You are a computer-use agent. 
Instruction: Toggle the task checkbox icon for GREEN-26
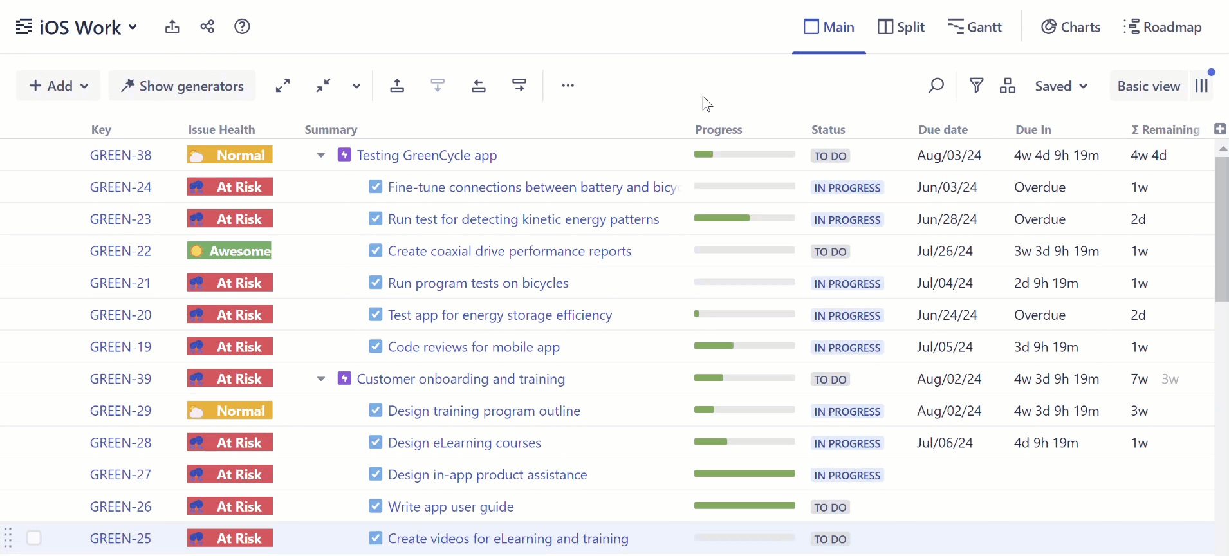click(375, 506)
